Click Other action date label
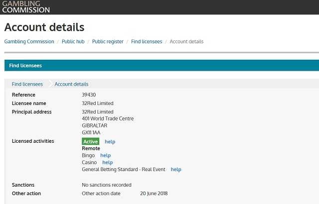 point(101,194)
